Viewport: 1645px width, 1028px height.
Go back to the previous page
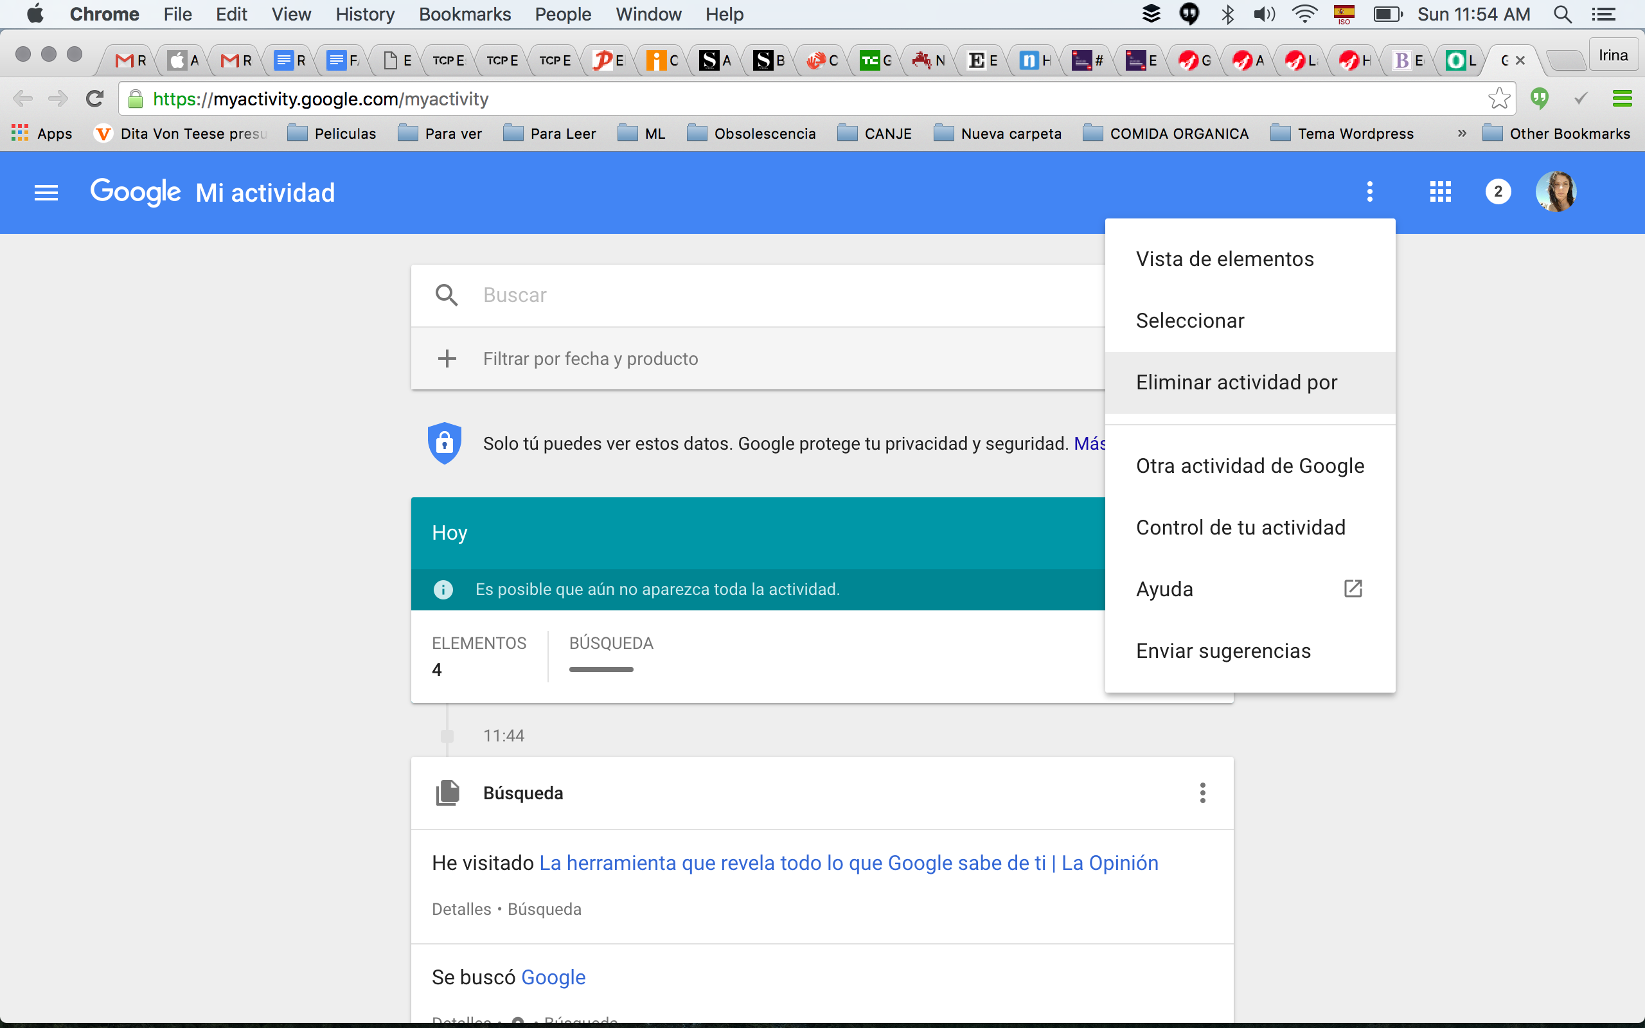click(22, 98)
